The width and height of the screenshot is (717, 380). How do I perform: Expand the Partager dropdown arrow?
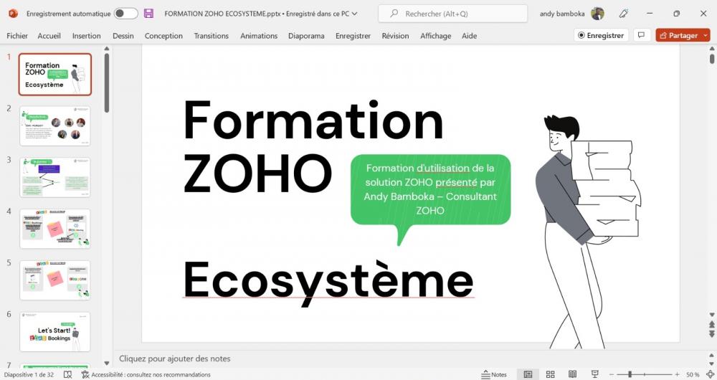click(x=706, y=35)
